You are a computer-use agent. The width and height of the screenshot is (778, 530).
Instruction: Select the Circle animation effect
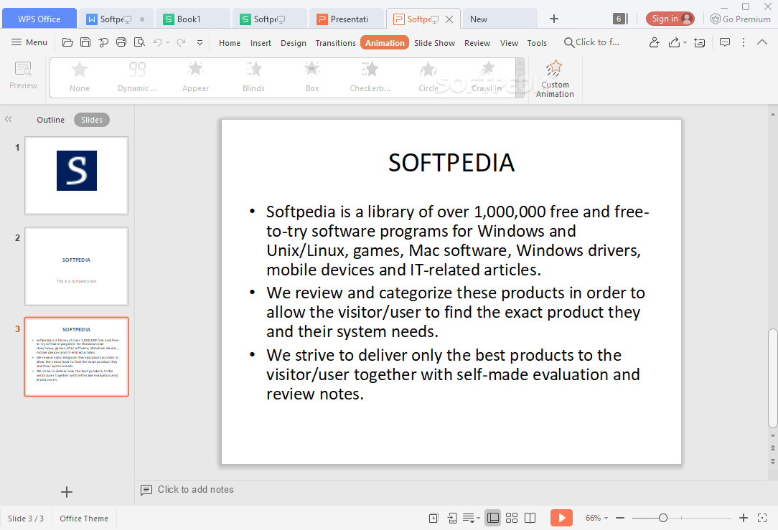click(428, 77)
